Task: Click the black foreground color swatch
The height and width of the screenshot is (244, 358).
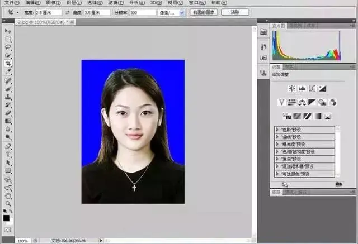Action: 6,218
